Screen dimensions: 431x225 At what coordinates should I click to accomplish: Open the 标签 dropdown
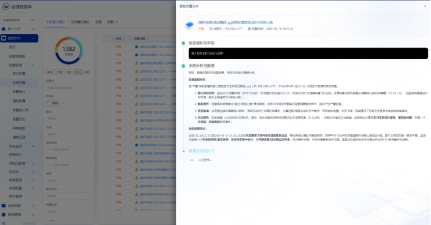tap(69, 180)
